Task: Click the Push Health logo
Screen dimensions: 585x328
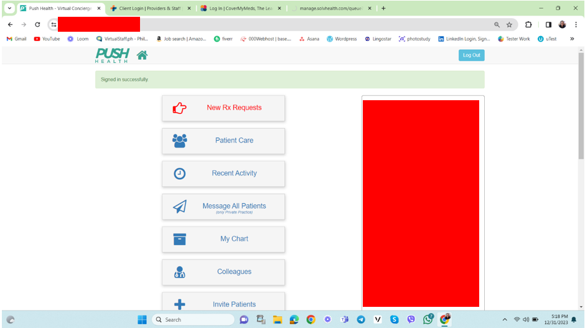Action: click(112, 55)
